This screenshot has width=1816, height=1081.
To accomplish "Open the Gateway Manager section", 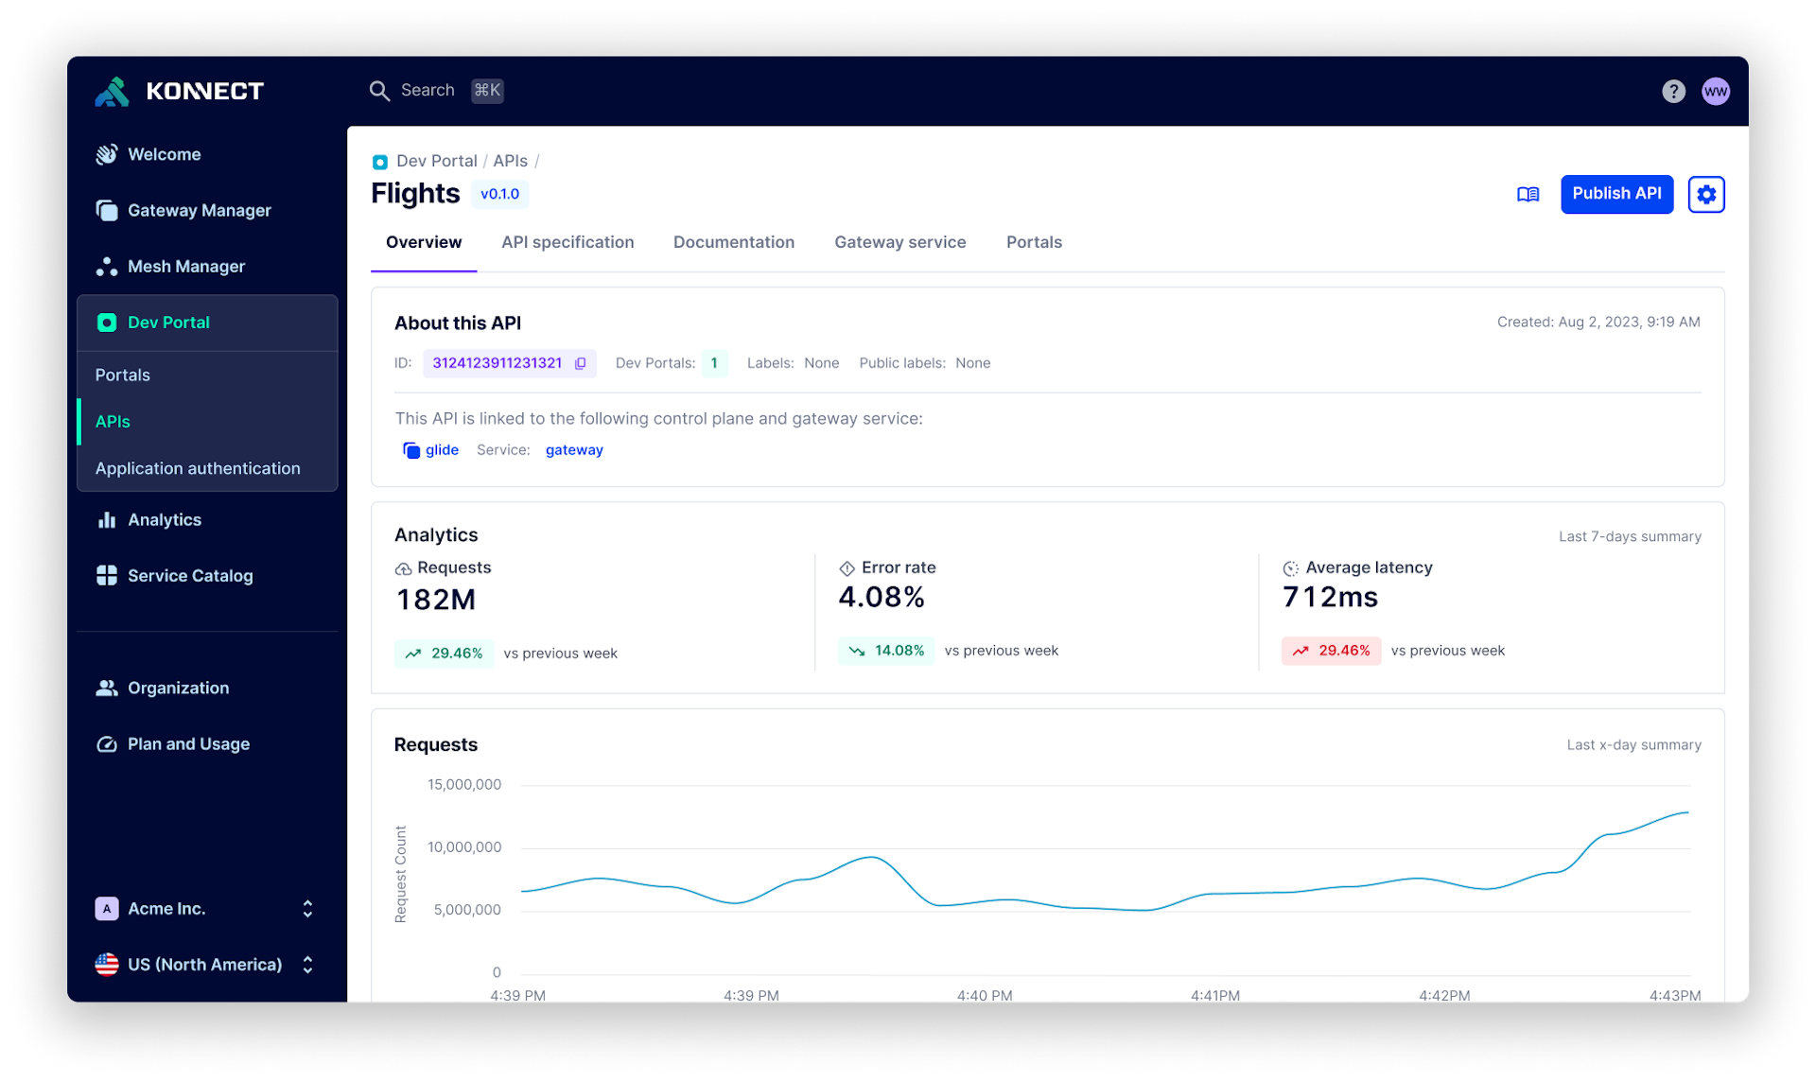I will pyautogui.click(x=201, y=210).
